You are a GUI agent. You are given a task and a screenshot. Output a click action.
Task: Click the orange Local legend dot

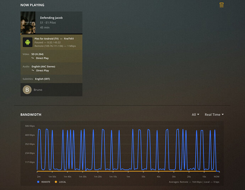coord(56,182)
